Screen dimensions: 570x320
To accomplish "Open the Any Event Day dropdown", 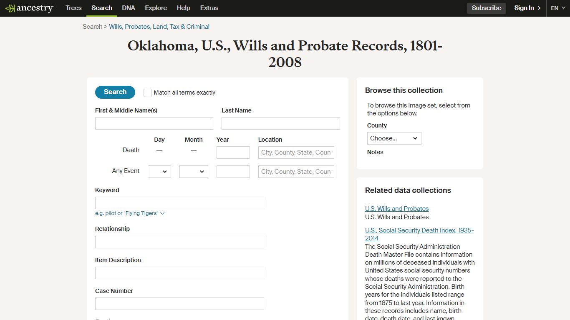I will [159, 172].
